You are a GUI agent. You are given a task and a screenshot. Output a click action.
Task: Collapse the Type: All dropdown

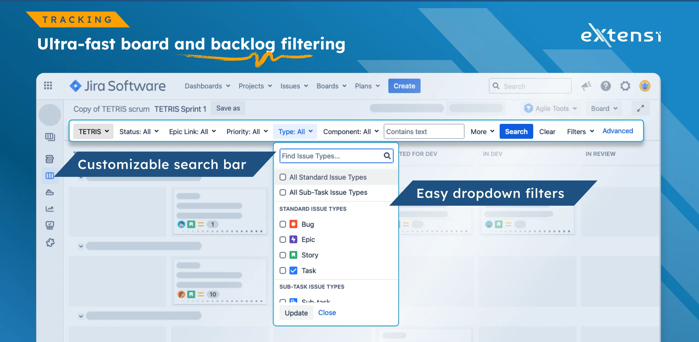point(295,132)
